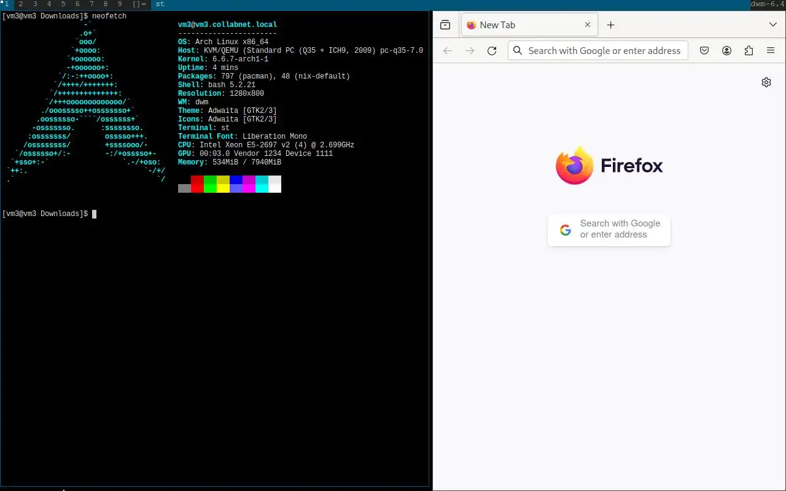
Task: Switch to dwm tag 7
Action: point(91,4)
